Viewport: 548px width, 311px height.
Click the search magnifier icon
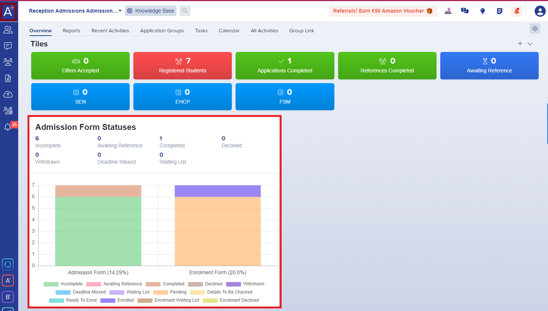pyautogui.click(x=185, y=11)
